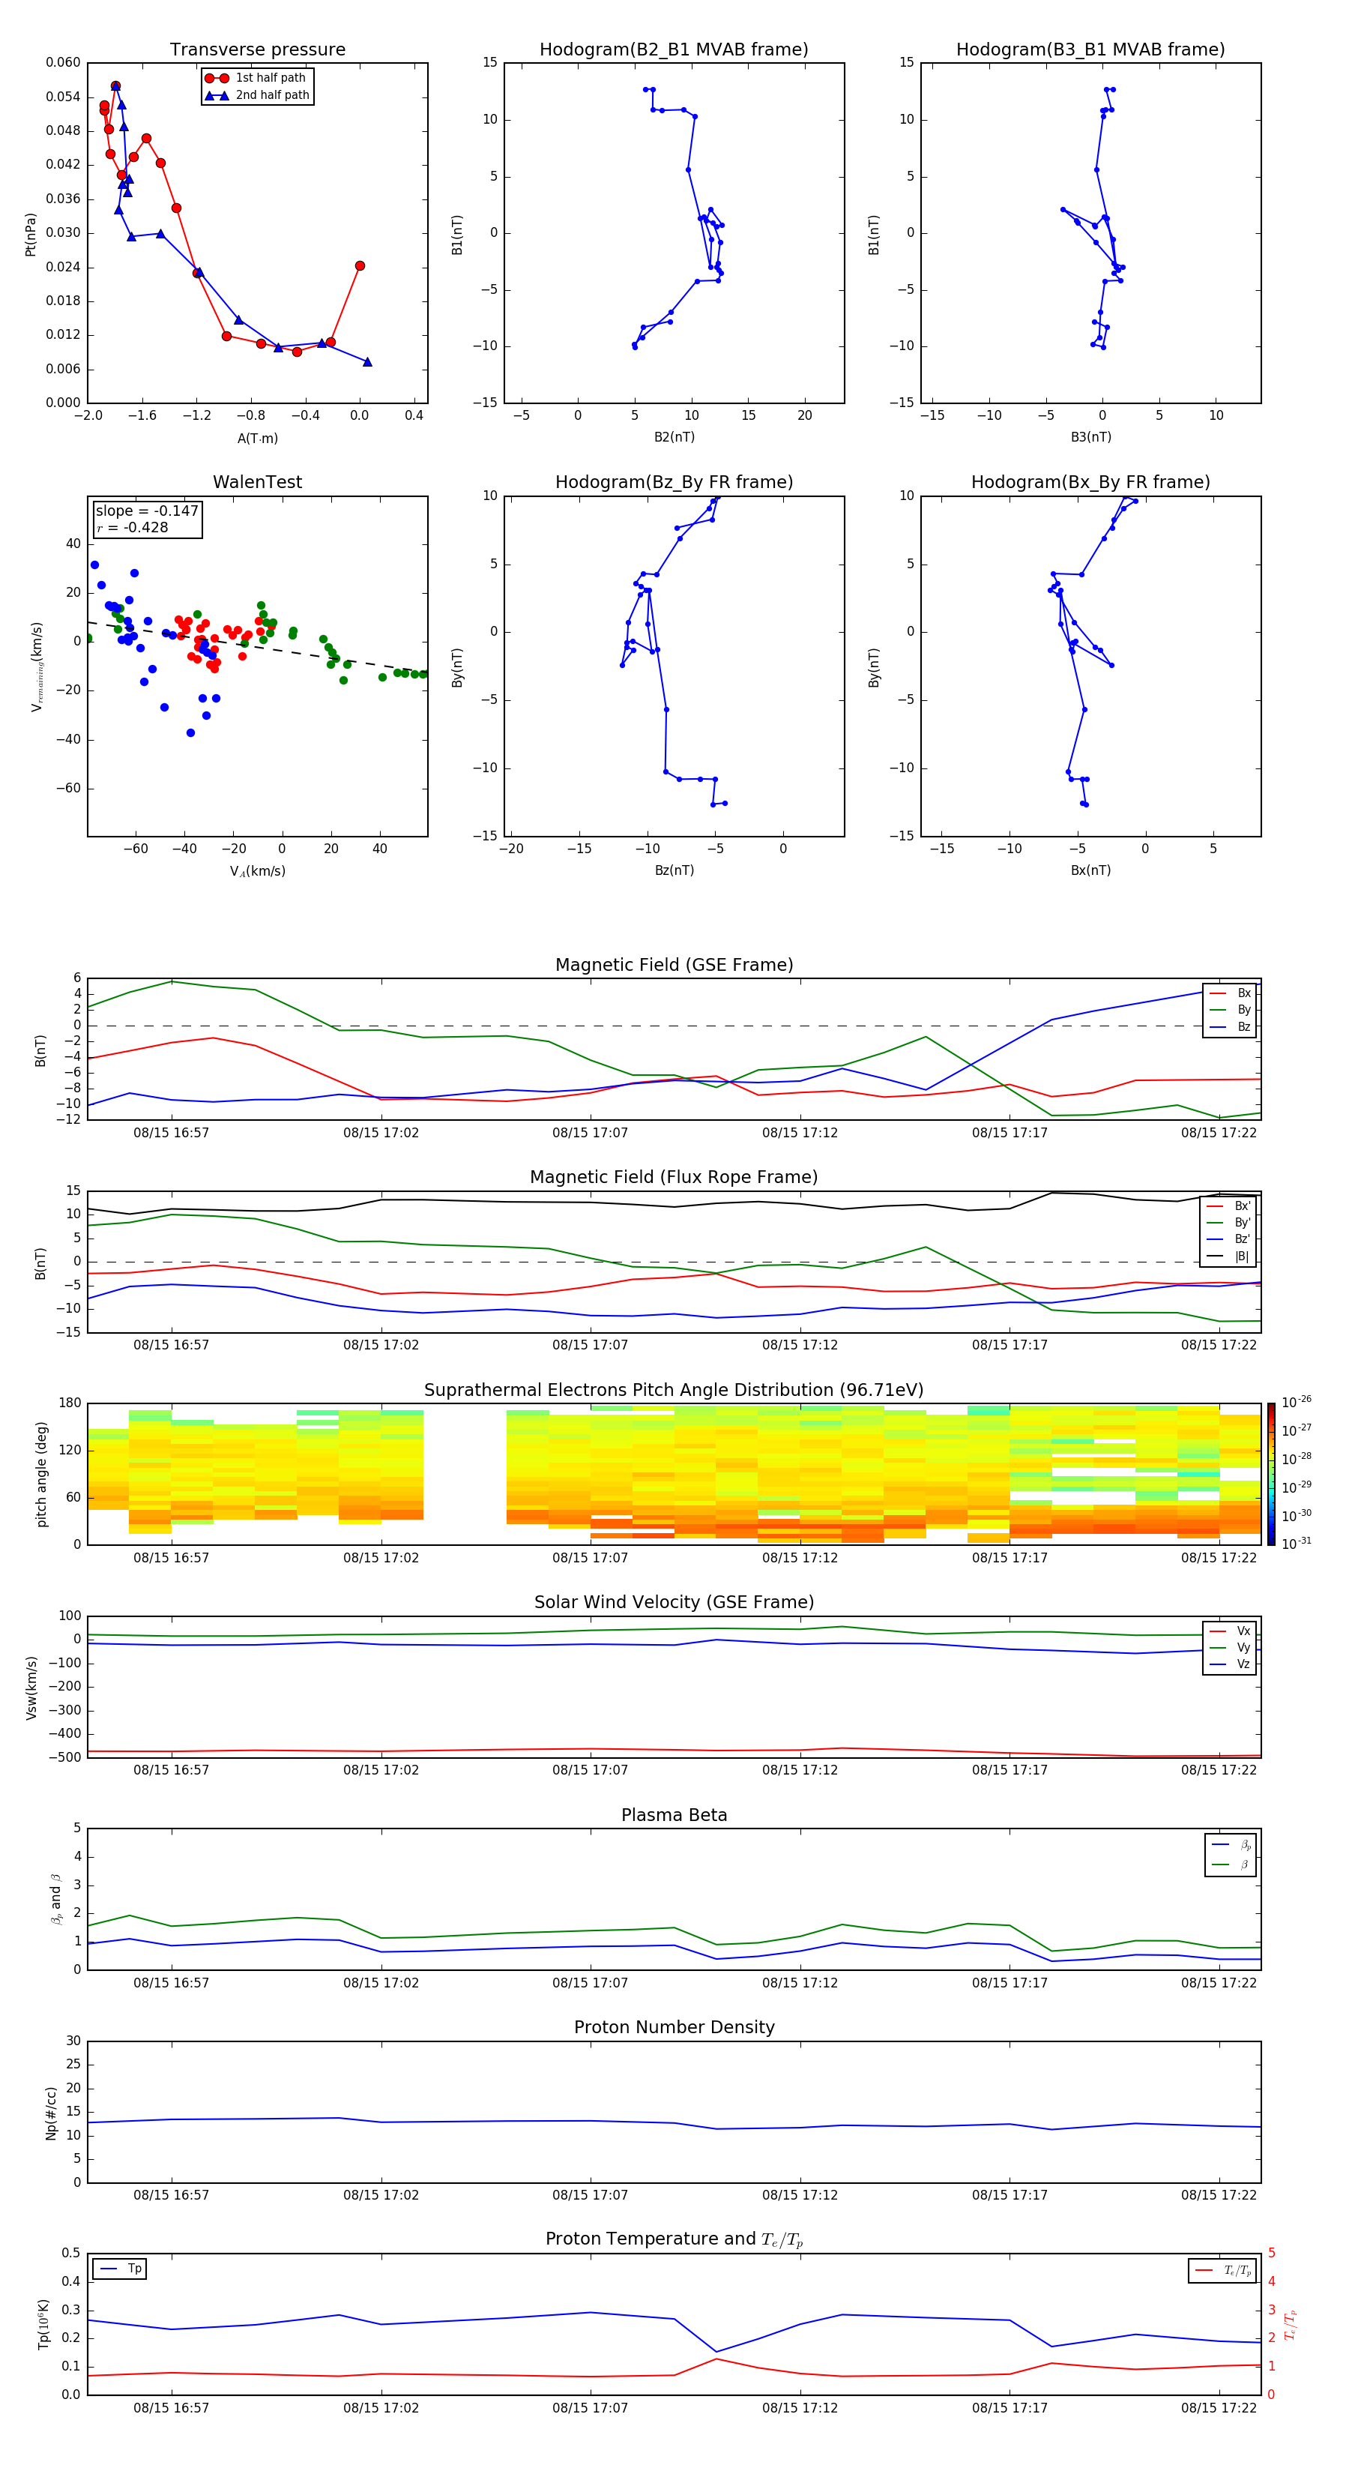Click the 'Magnetic Field (GSE Frame)' title

pos(674,965)
